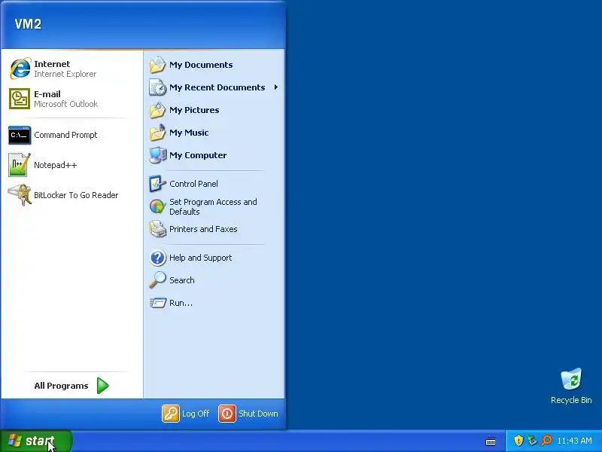
Task: Launch Notepad++ from its icon
Action: [20, 165]
